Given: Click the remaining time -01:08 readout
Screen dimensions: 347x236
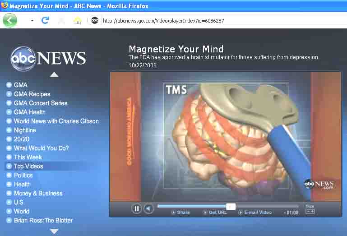Looking at the screenshot, I should click(x=291, y=213).
